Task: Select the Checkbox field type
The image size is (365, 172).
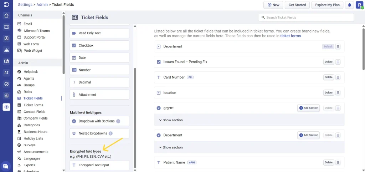Action: tap(99, 45)
